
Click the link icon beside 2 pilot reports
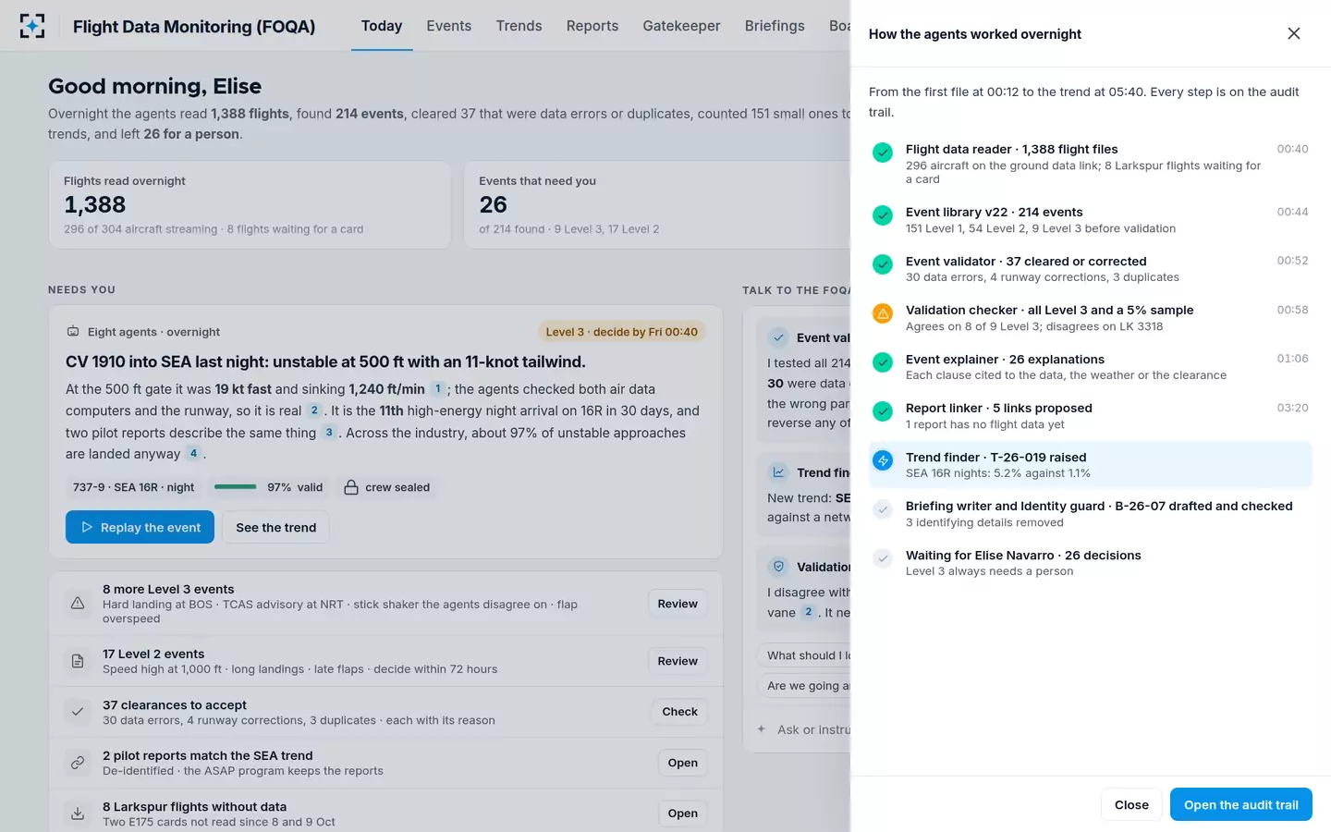pos(78,763)
